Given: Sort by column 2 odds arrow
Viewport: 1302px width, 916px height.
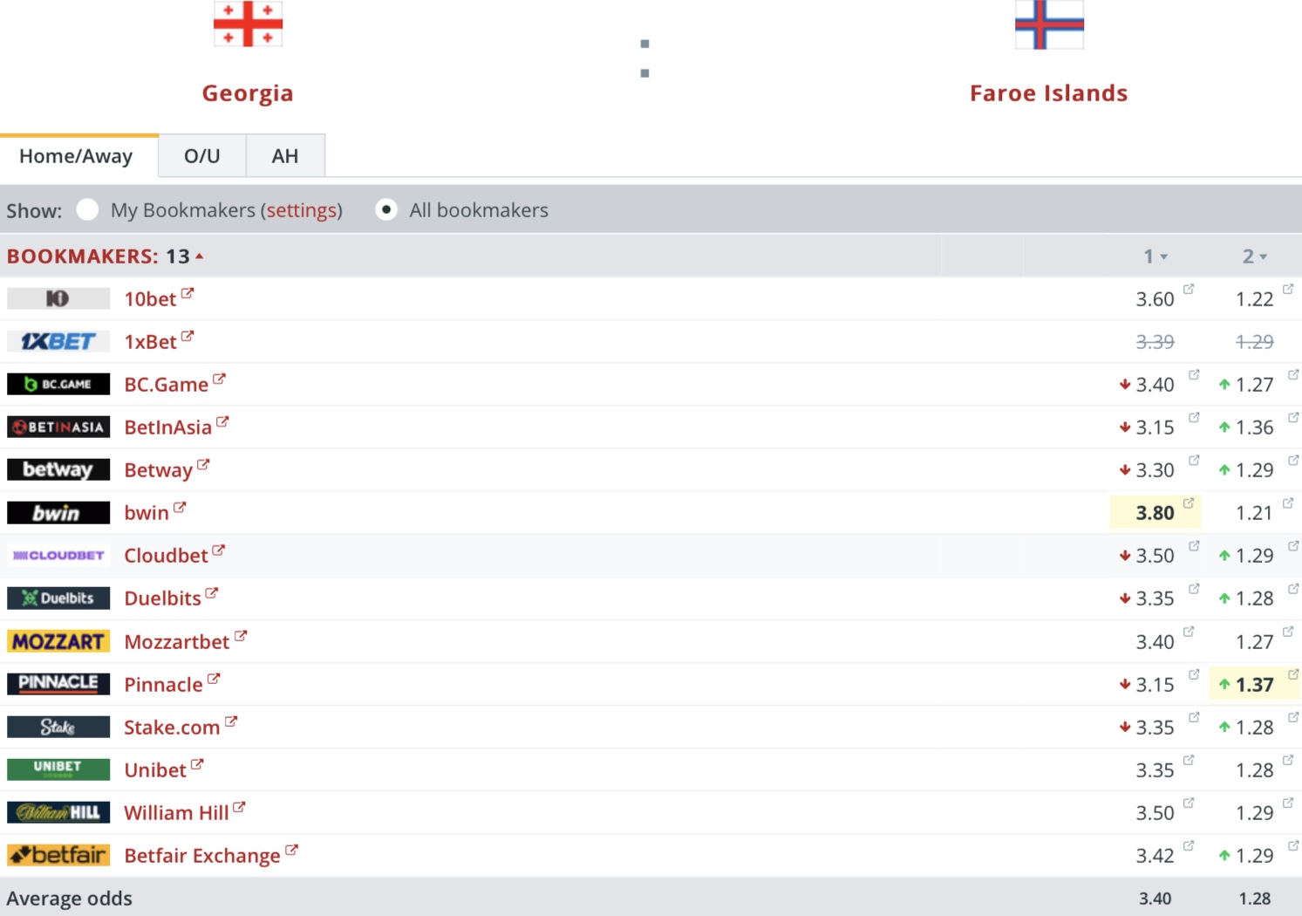Looking at the screenshot, I should point(1263,257).
